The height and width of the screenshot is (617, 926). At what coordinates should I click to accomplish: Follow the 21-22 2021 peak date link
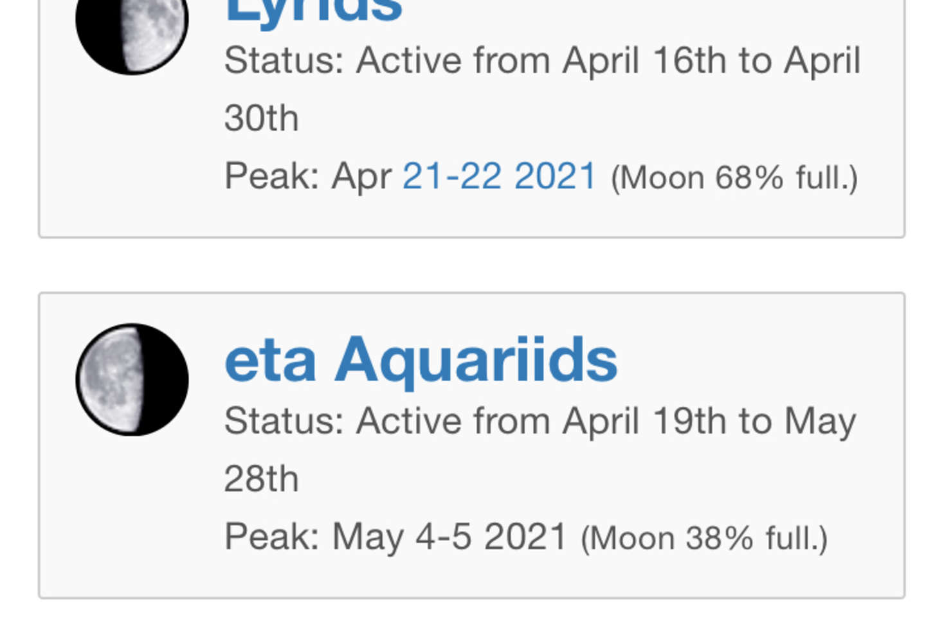click(x=500, y=176)
